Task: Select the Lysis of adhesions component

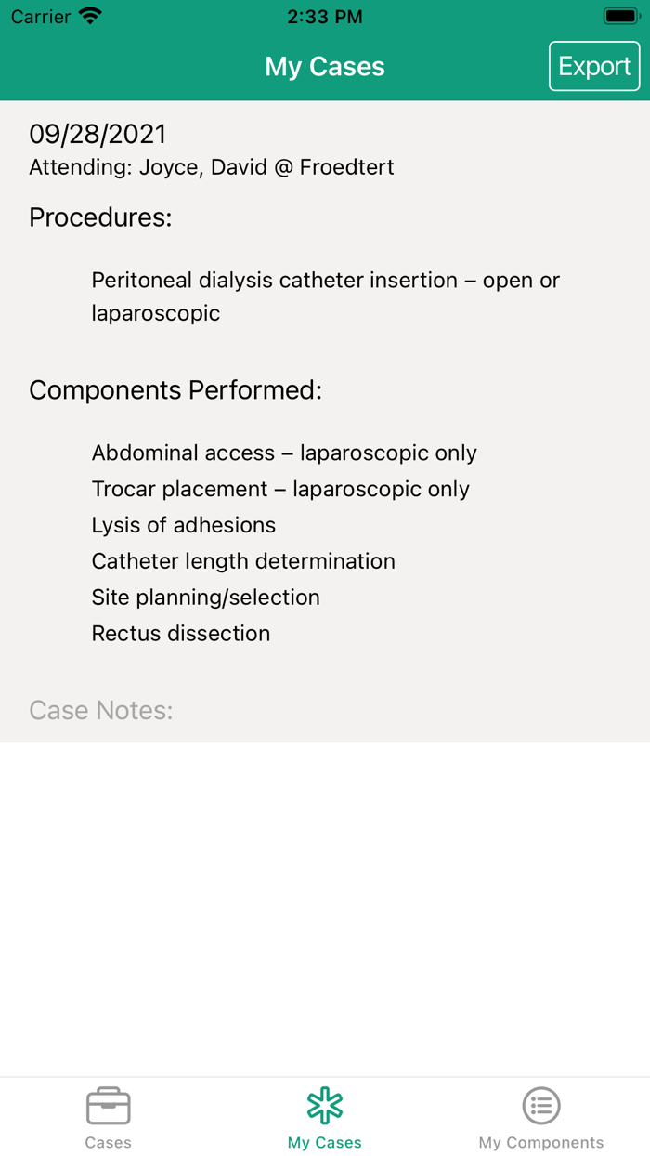Action: [x=183, y=525]
